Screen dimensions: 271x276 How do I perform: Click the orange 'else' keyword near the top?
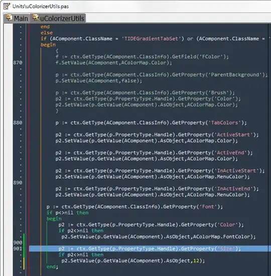[x=46, y=33]
